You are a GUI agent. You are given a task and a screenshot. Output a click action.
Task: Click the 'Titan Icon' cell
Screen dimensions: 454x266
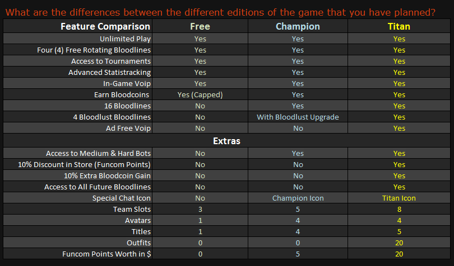399,198
